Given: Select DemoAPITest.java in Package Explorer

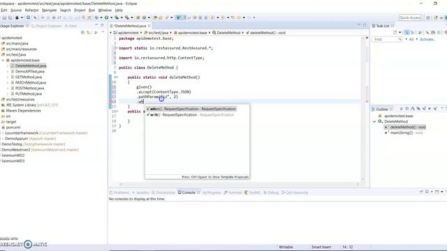Looking at the screenshot, I should pyautogui.click(x=29, y=71).
